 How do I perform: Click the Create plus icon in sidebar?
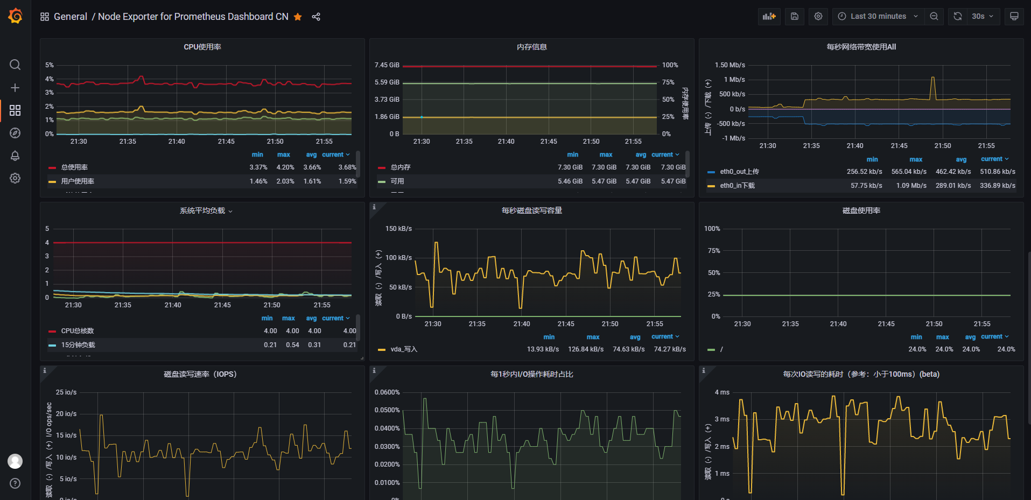pyautogui.click(x=15, y=88)
